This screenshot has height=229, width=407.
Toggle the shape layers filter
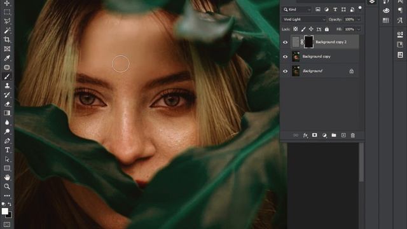[343, 10]
